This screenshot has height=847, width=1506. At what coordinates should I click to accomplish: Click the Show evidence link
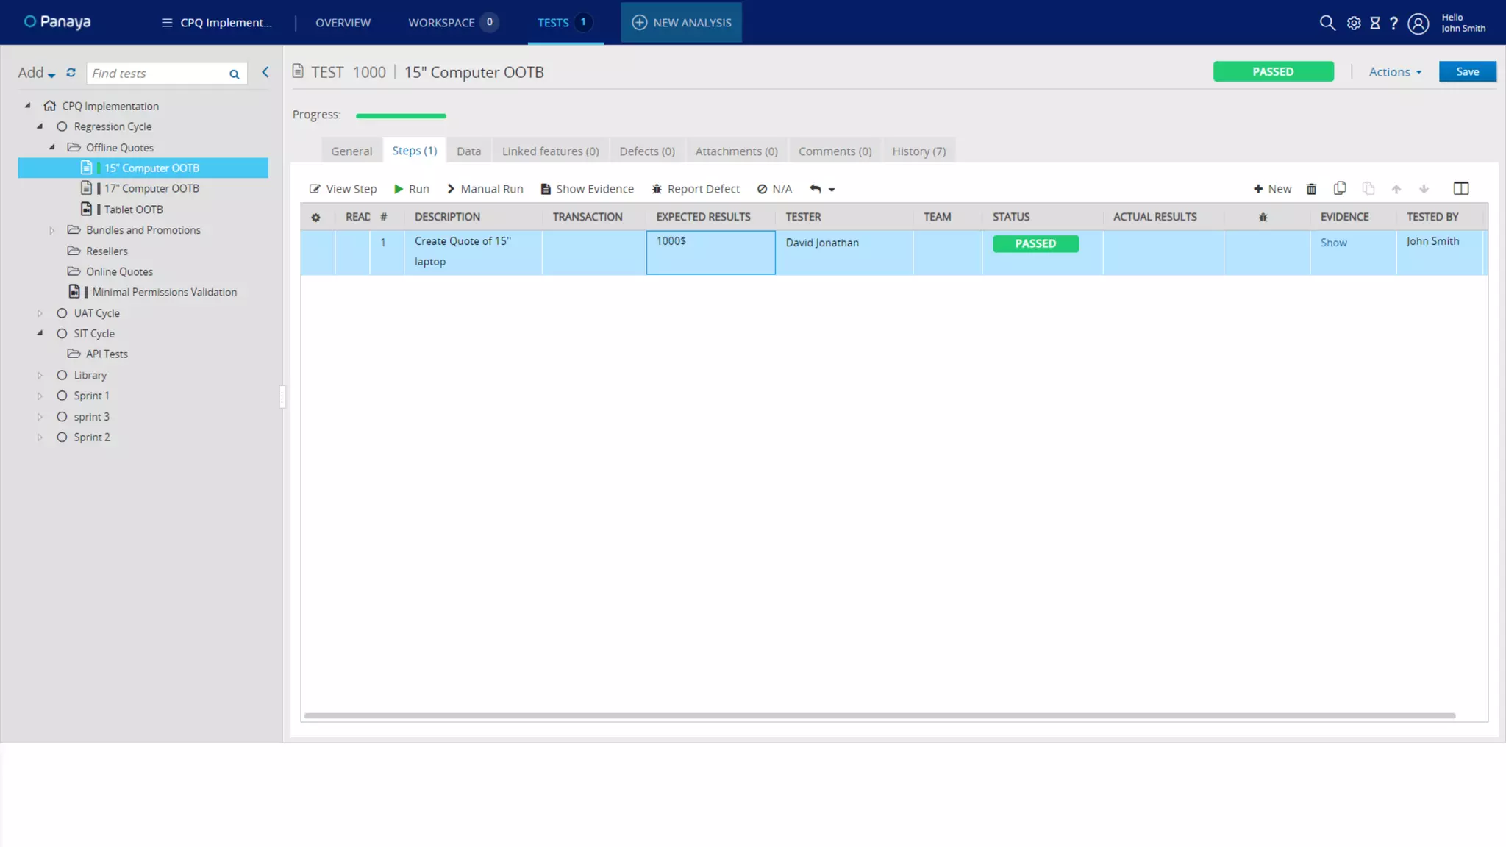click(x=1333, y=243)
